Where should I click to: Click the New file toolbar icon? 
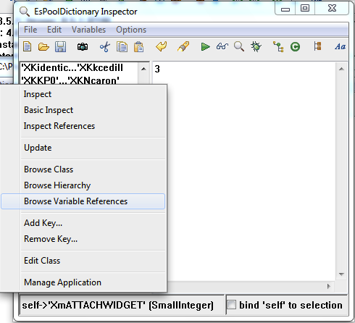tap(27, 46)
